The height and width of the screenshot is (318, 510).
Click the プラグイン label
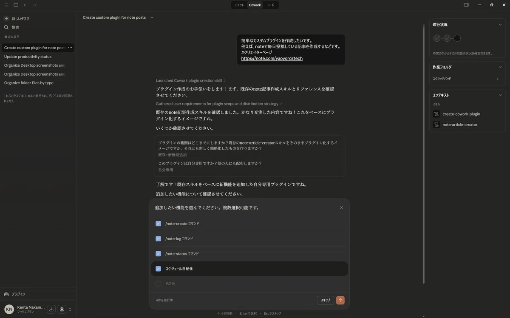[x=18, y=294]
